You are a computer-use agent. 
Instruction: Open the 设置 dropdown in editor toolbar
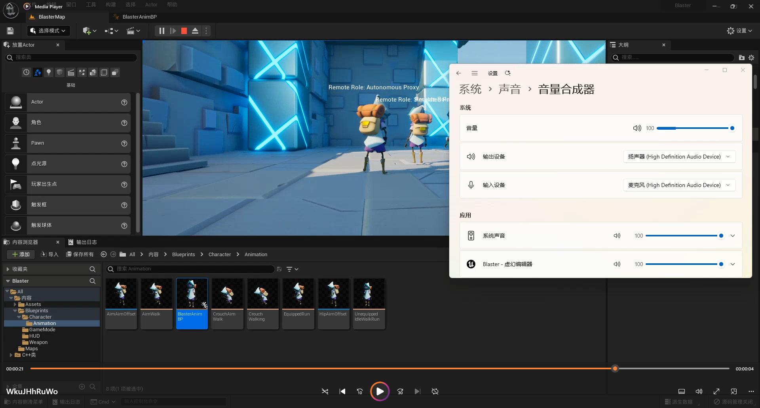pos(739,31)
